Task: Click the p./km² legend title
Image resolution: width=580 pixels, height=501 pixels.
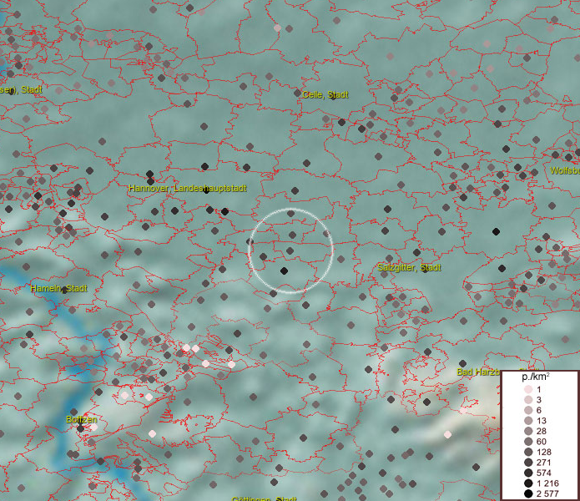Action: (x=535, y=378)
